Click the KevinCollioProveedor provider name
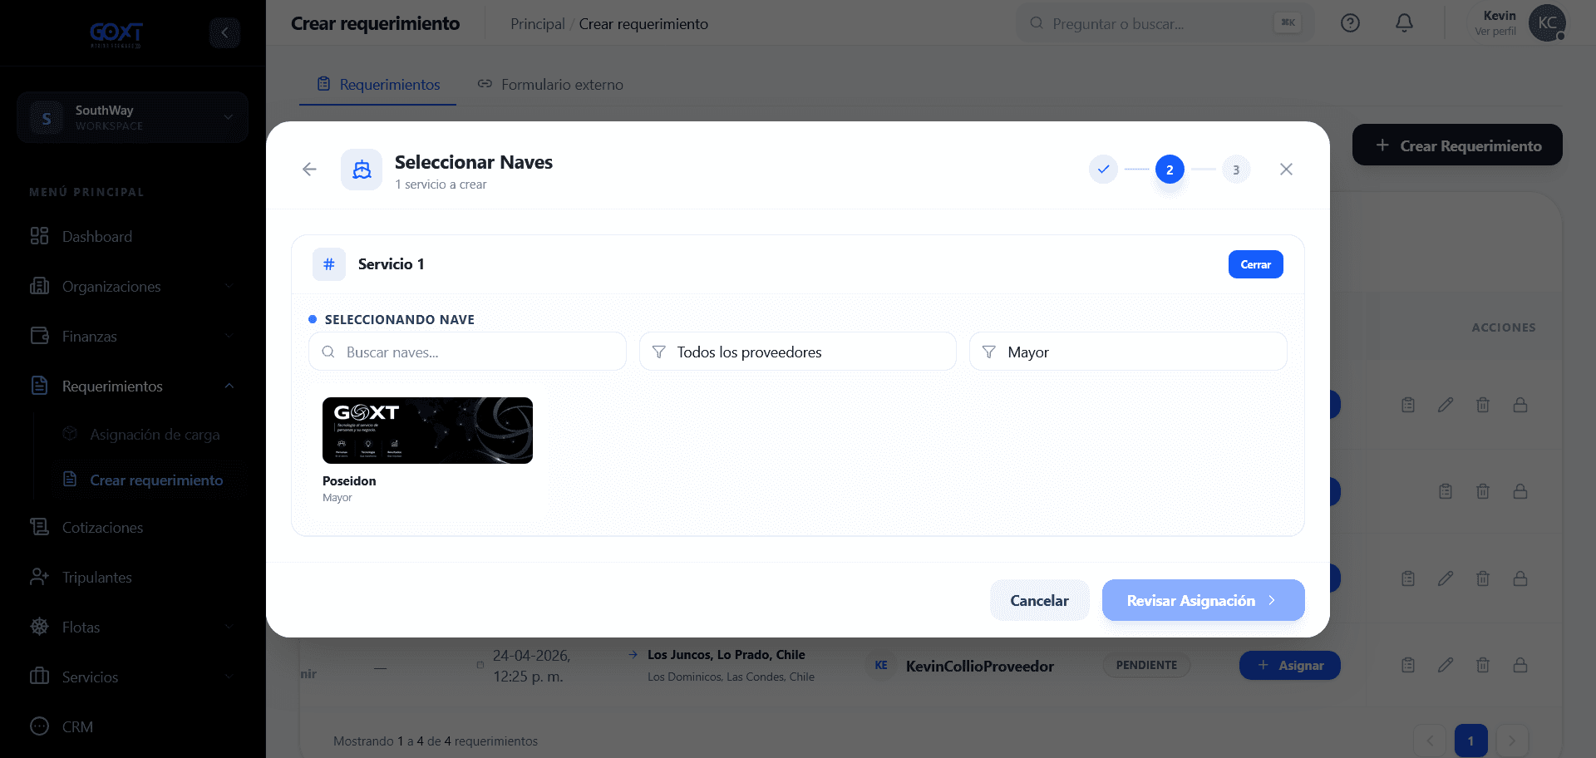The width and height of the screenshot is (1596, 758). tap(979, 667)
